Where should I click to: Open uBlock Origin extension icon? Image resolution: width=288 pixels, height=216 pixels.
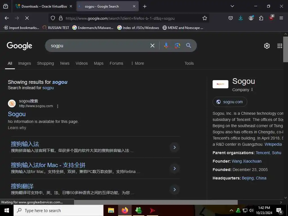click(x=271, y=18)
